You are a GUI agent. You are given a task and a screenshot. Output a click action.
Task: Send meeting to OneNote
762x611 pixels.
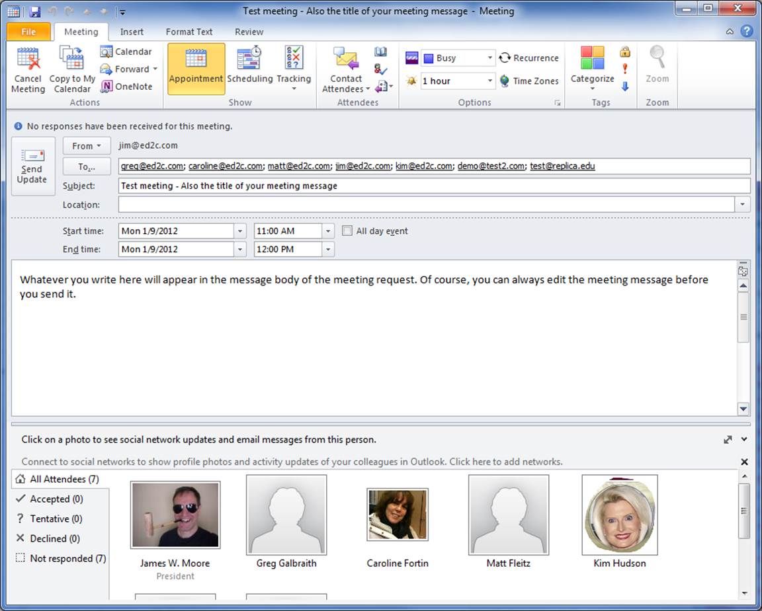(x=126, y=87)
